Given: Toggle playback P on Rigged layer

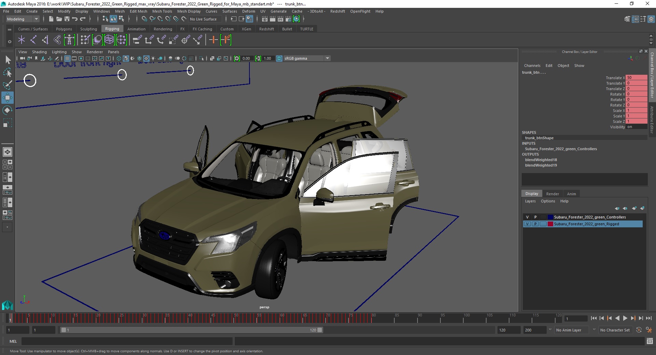Looking at the screenshot, I should pyautogui.click(x=535, y=224).
